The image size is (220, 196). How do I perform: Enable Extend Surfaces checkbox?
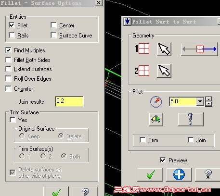[8, 69]
